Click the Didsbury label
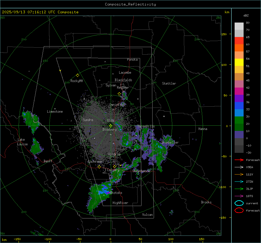The height and width of the screenshot is (243, 261). [x=109, y=129]
